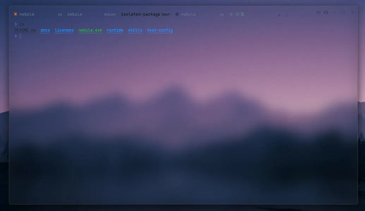This screenshot has width=365, height=211.
Task: Open the 设置 settings tab
Action: click(237, 14)
